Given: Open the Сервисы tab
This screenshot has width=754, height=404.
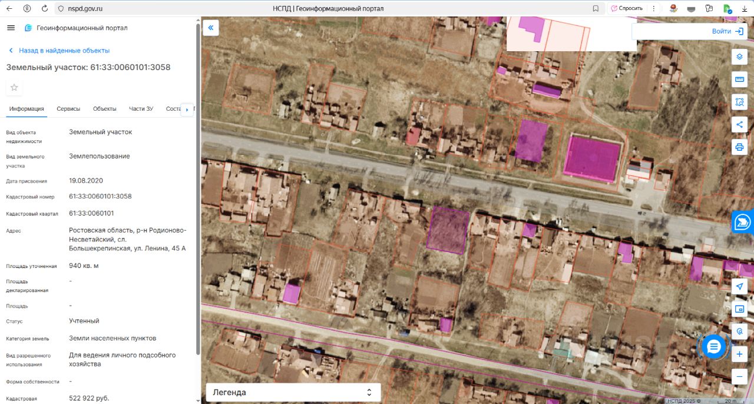Looking at the screenshot, I should (68, 109).
